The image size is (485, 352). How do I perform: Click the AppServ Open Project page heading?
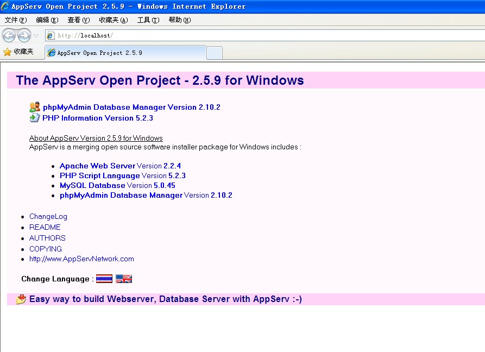tap(160, 80)
